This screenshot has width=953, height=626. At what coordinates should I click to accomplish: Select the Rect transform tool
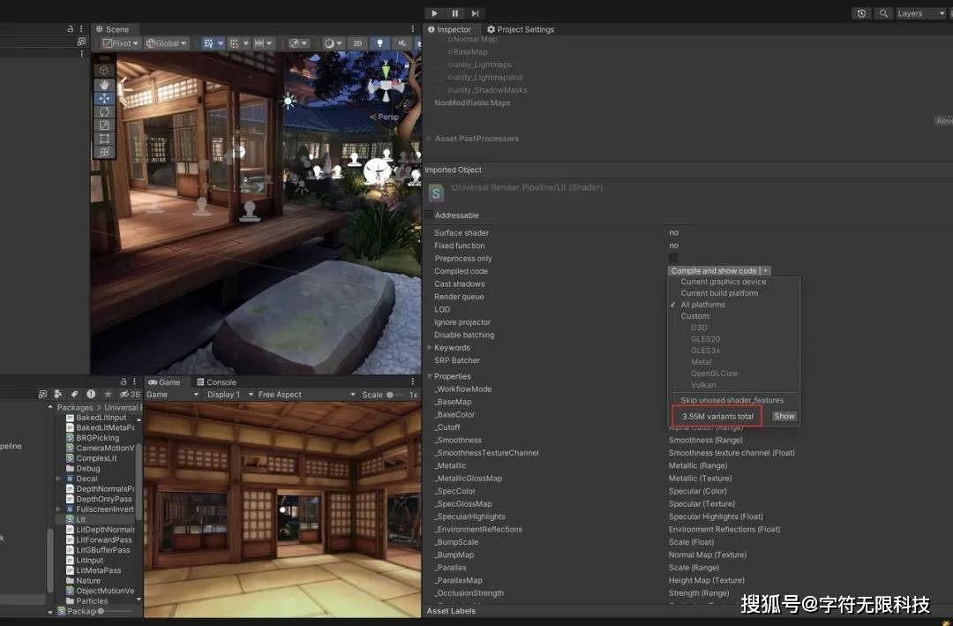coord(106,137)
